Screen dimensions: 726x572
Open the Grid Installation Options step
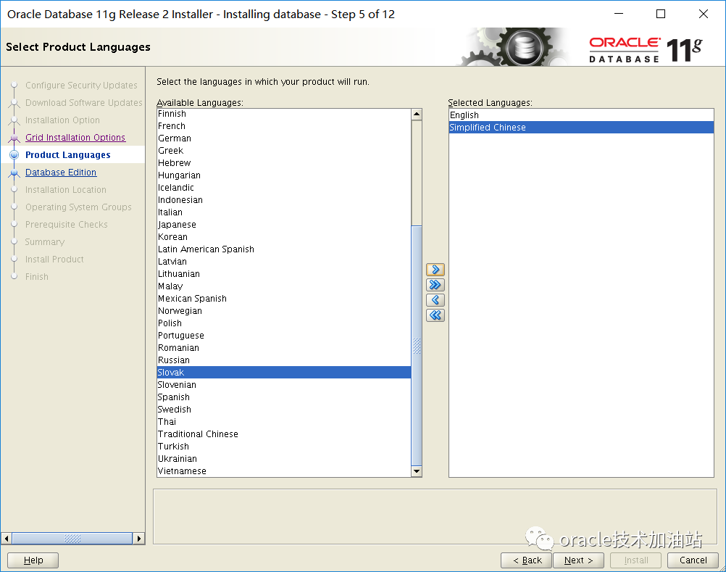click(75, 138)
